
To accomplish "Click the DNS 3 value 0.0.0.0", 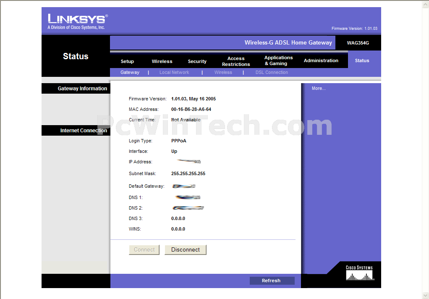I will click(178, 218).
